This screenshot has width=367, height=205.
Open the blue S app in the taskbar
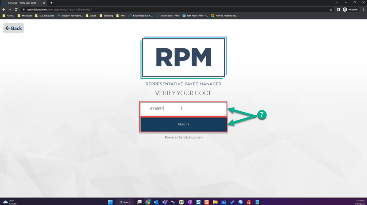pyautogui.click(x=198, y=202)
